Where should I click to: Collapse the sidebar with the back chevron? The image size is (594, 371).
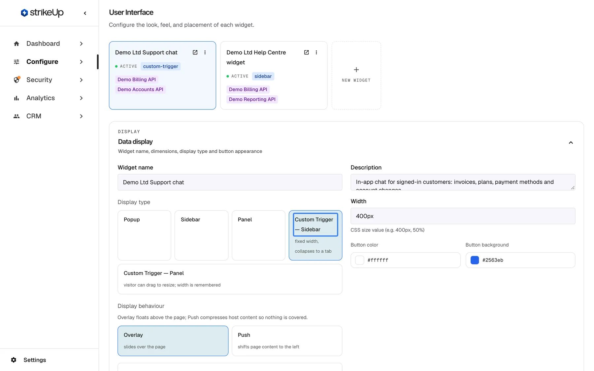(85, 13)
